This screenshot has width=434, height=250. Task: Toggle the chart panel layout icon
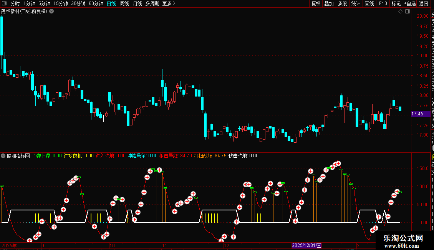(407, 12)
